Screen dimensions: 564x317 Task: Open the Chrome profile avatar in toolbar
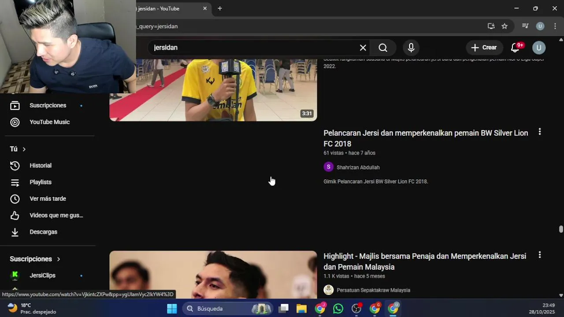coord(540,26)
